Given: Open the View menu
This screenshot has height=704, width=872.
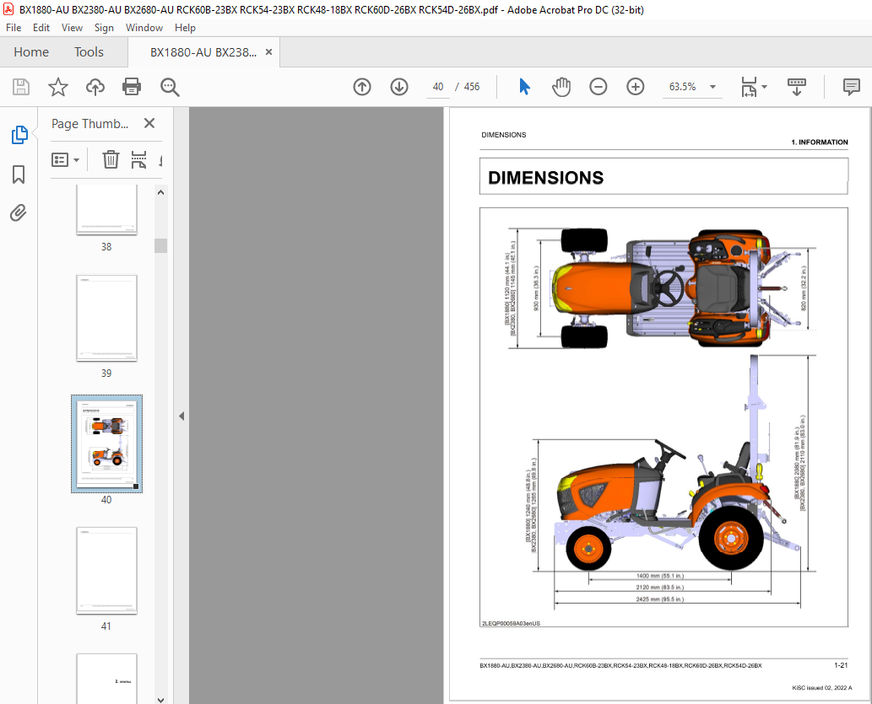Looking at the screenshot, I should coord(72,28).
